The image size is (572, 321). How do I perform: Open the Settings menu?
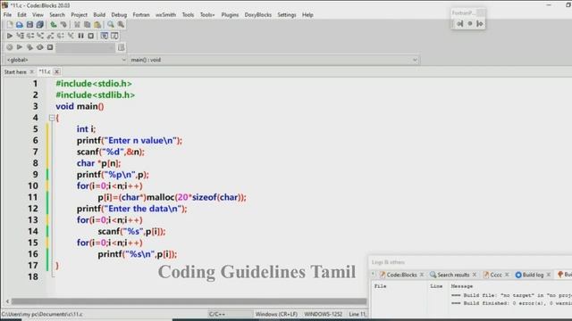click(287, 15)
